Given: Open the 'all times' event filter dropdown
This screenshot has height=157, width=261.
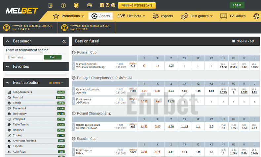Looking at the screenshot, I should click(x=56, y=83).
